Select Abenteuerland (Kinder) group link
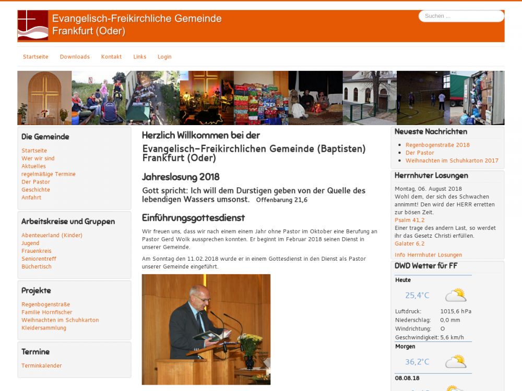The image size is (522, 391). (52, 235)
